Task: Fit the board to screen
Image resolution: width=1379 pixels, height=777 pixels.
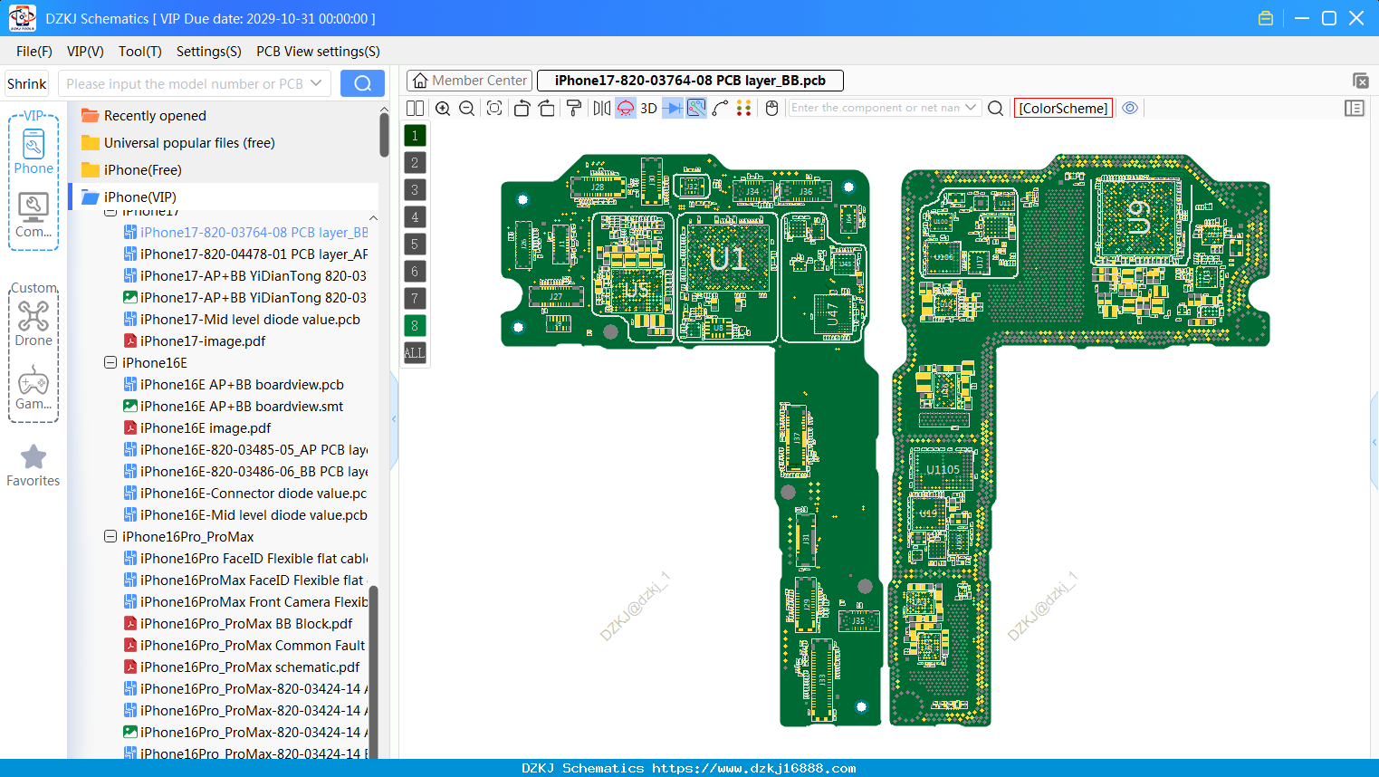Action: [x=494, y=108]
